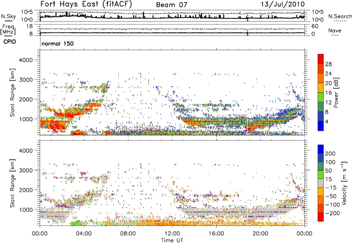Click the "20" label on Power colorbar

(328, 83)
